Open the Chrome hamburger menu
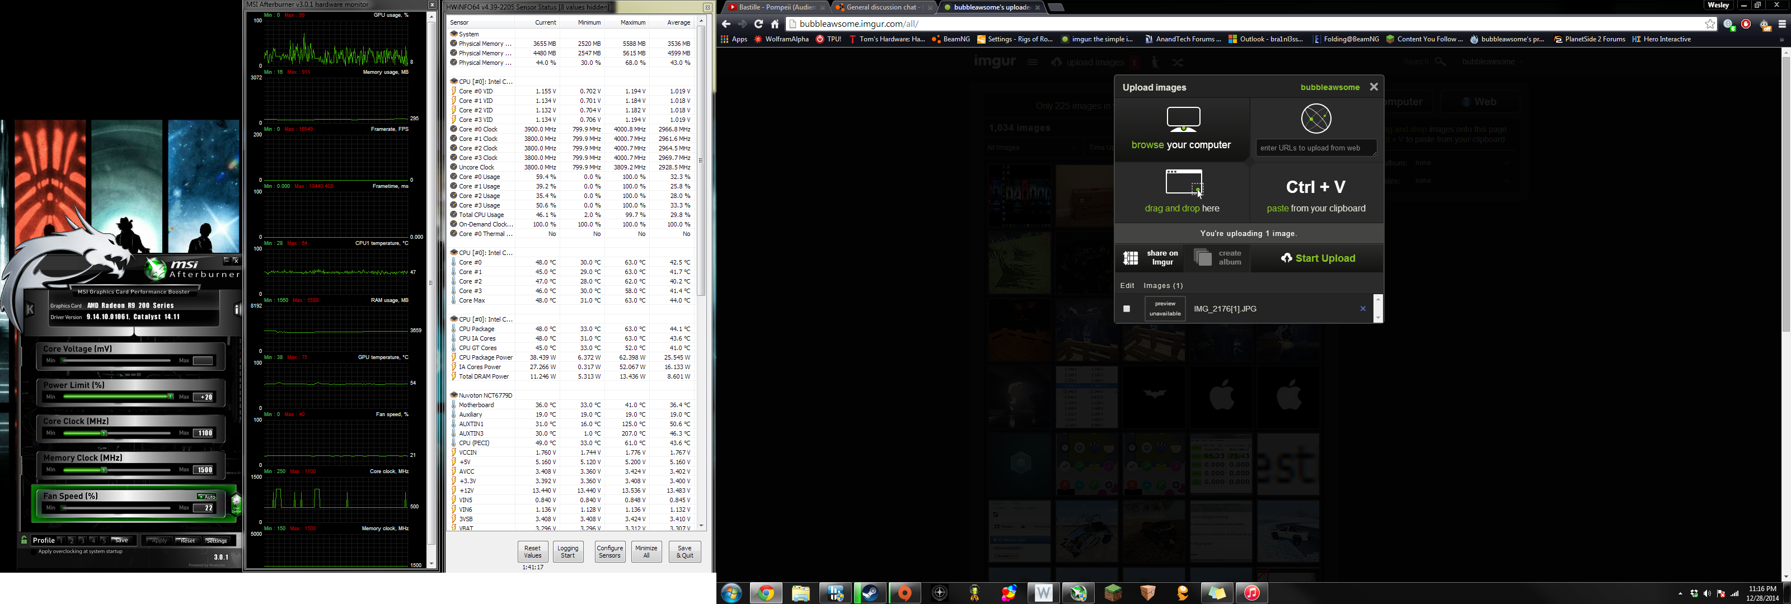 [1782, 23]
